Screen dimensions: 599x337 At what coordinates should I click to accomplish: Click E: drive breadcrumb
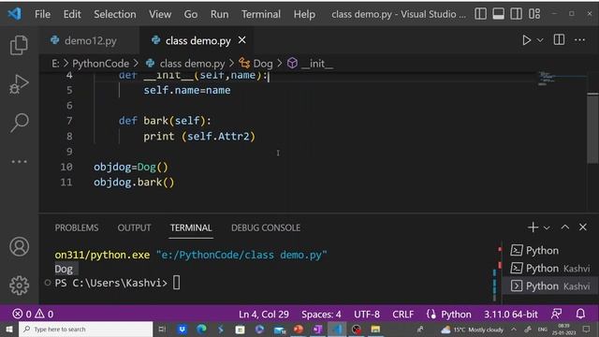pos(55,64)
